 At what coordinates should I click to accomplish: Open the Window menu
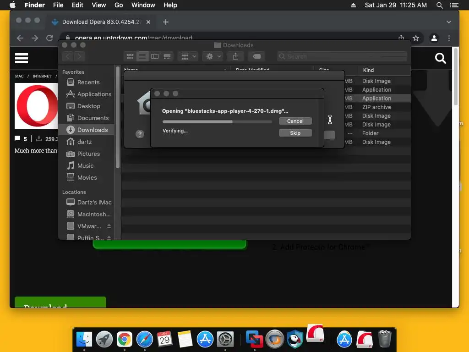[143, 5]
